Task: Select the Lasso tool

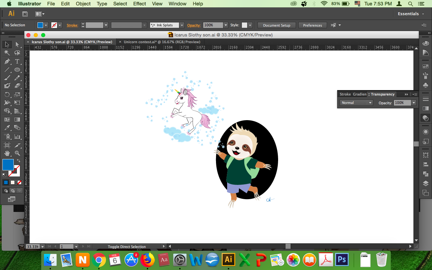Action: coord(17,53)
